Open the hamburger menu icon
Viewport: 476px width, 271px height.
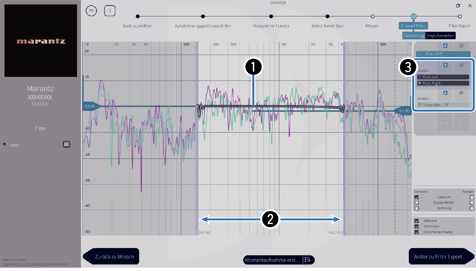click(x=91, y=11)
